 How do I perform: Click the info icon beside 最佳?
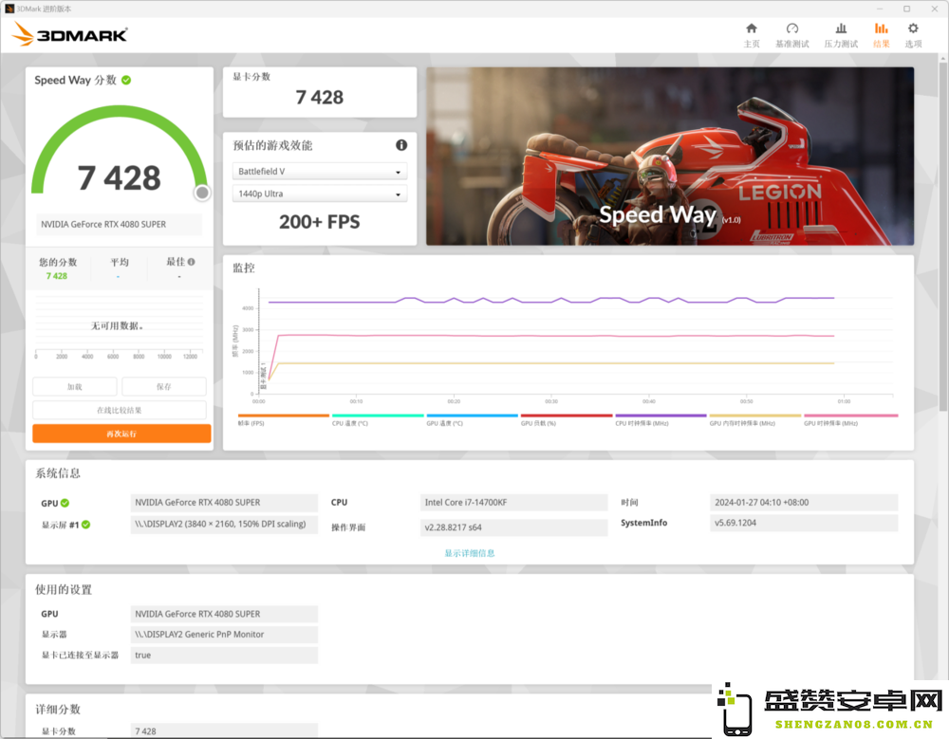[192, 262]
